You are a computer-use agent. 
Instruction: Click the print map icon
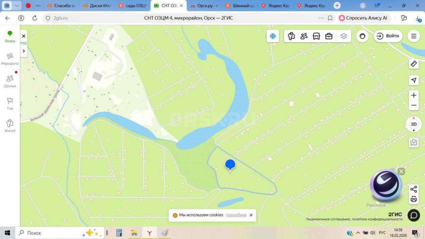(413, 199)
